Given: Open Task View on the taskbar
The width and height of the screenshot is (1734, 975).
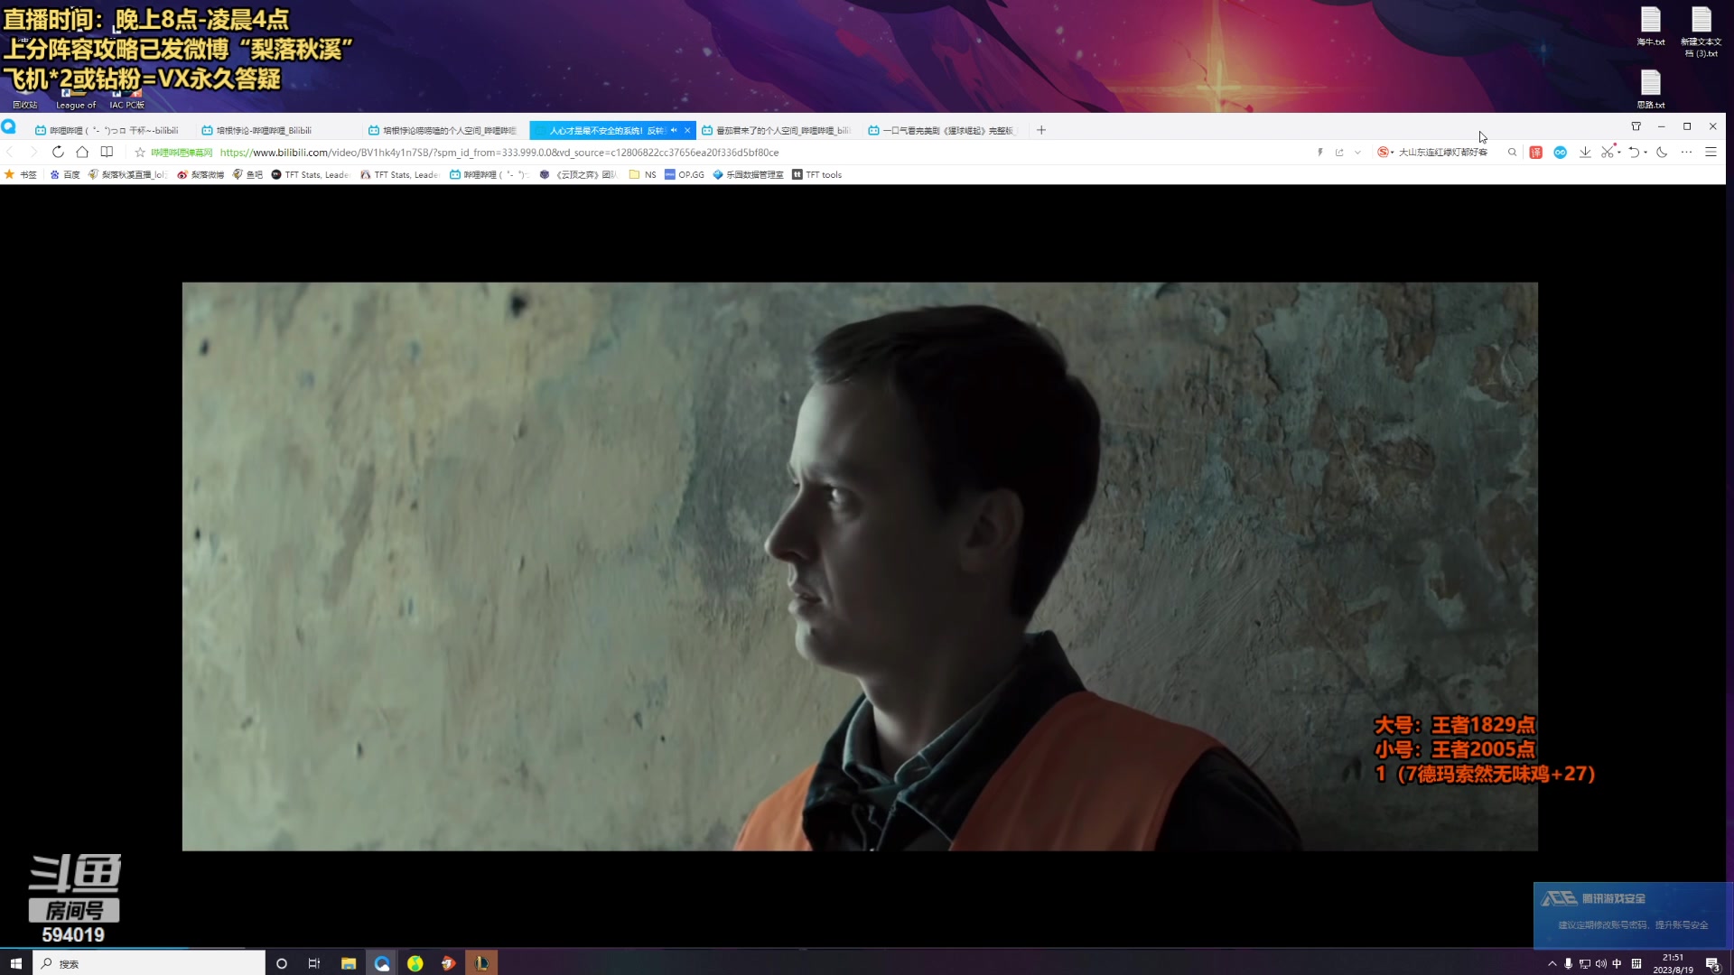Looking at the screenshot, I should [x=314, y=963].
